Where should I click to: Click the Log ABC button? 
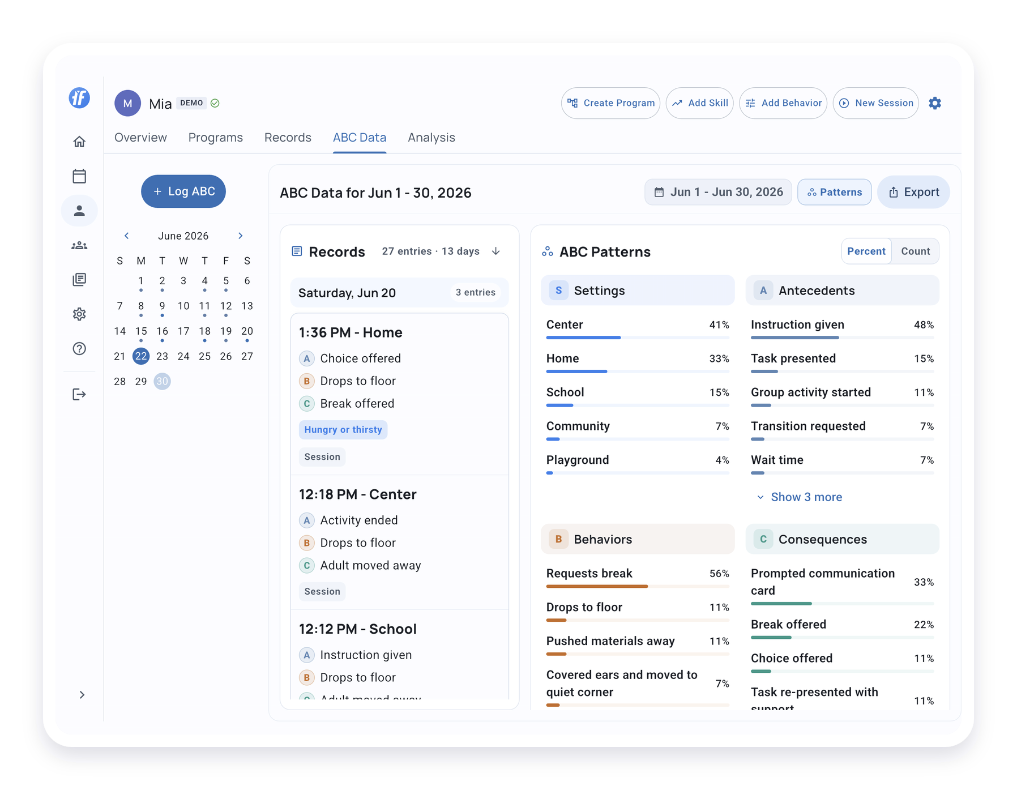183,191
